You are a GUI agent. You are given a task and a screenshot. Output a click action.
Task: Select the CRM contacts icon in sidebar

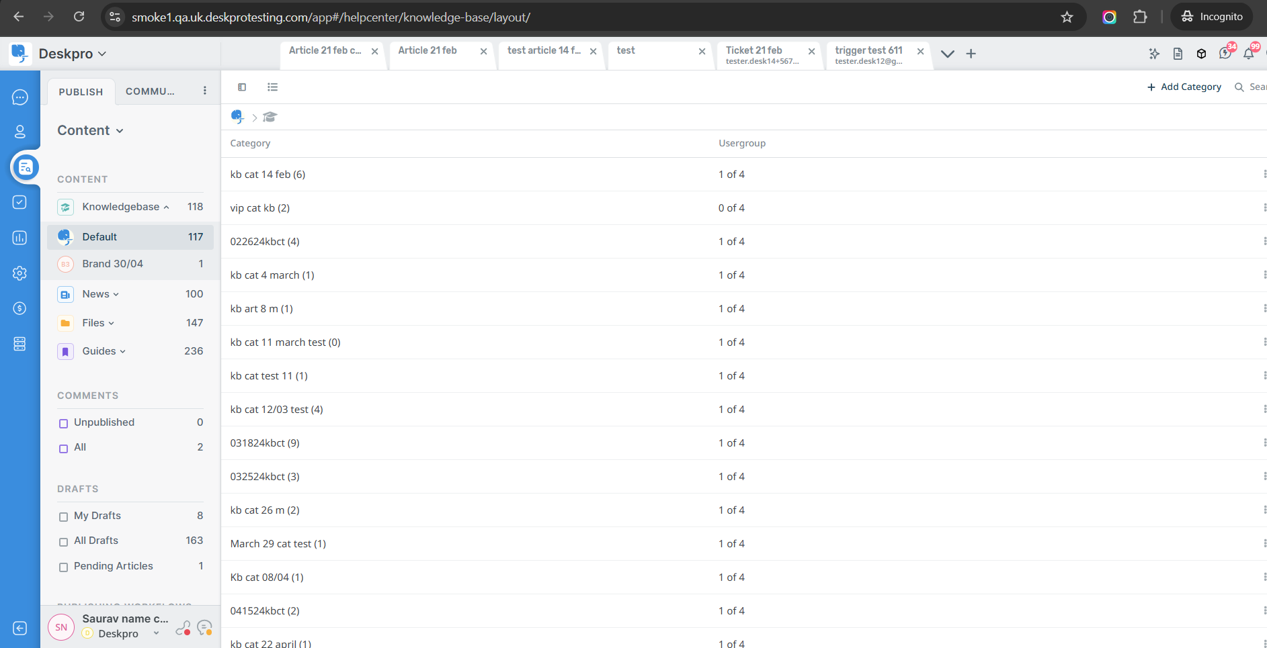[x=19, y=132]
